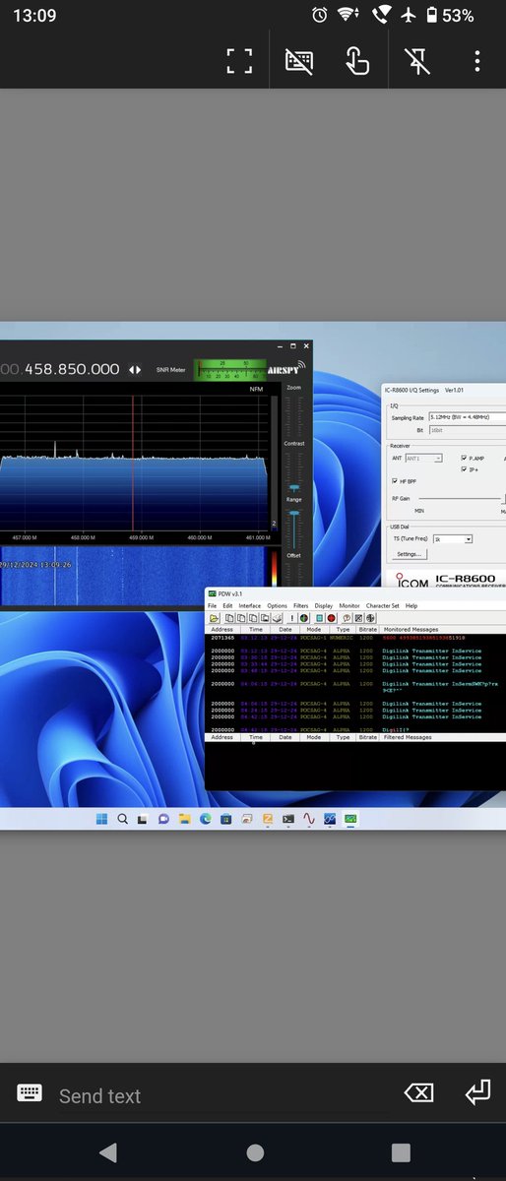Click the orange Z icon on the taskbar

268,818
